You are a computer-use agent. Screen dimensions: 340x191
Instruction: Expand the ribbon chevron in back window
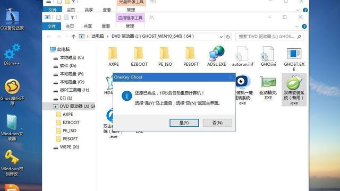297,10
